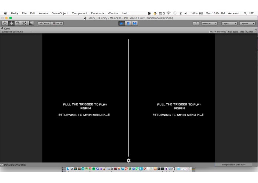This screenshot has height=183, width=258.
Task: Click the iPhoneUtils.Vibrate() console message
Action: tap(14, 165)
